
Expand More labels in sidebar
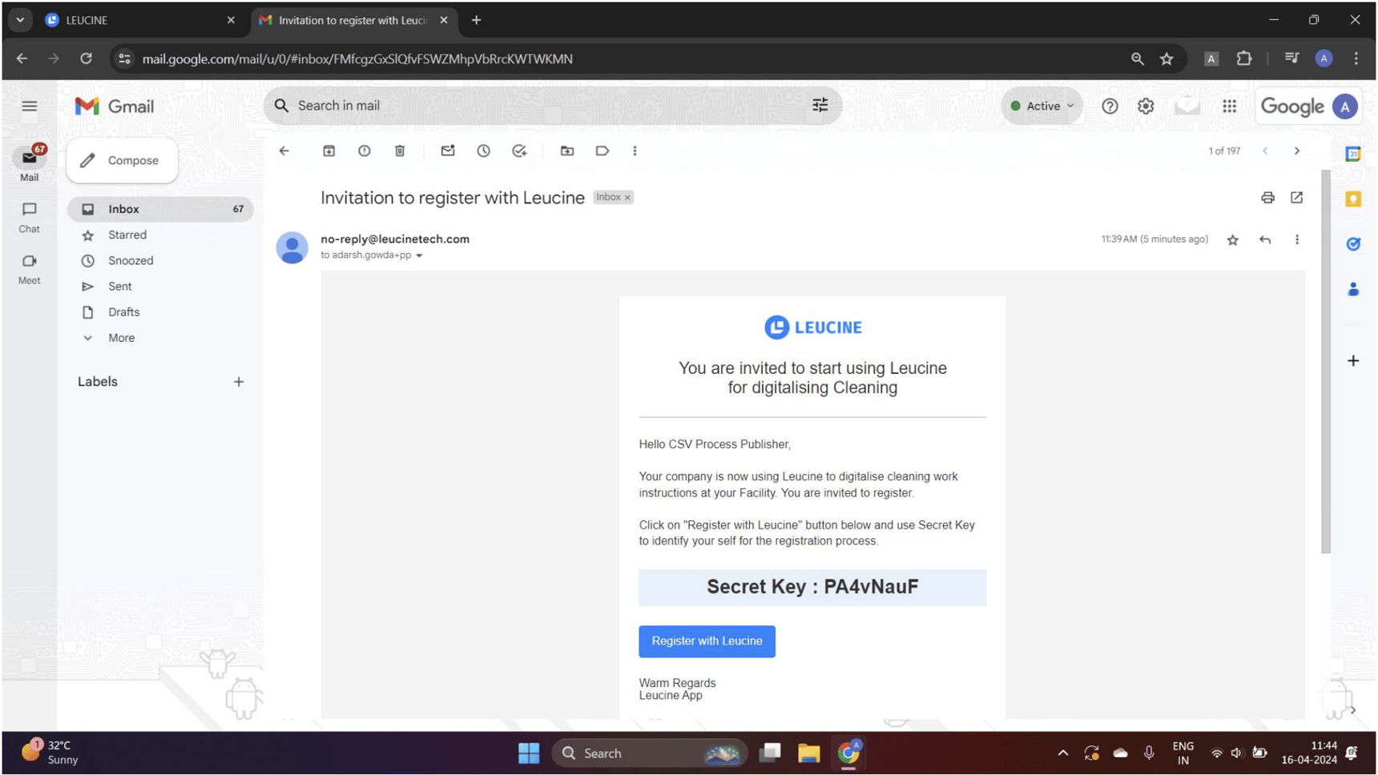(120, 338)
